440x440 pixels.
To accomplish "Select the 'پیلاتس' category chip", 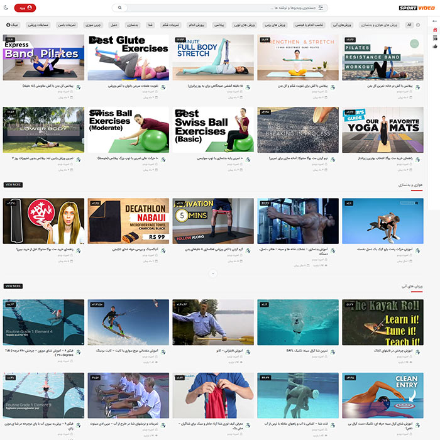I will [x=219, y=25].
